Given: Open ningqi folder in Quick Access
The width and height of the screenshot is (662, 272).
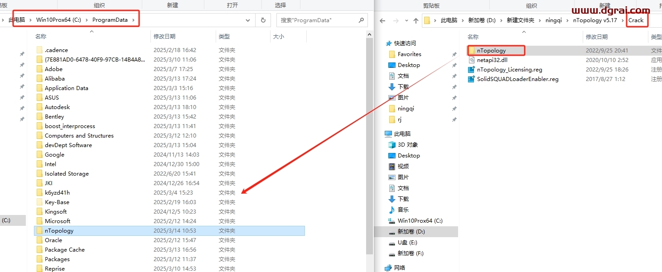Looking at the screenshot, I should (406, 109).
